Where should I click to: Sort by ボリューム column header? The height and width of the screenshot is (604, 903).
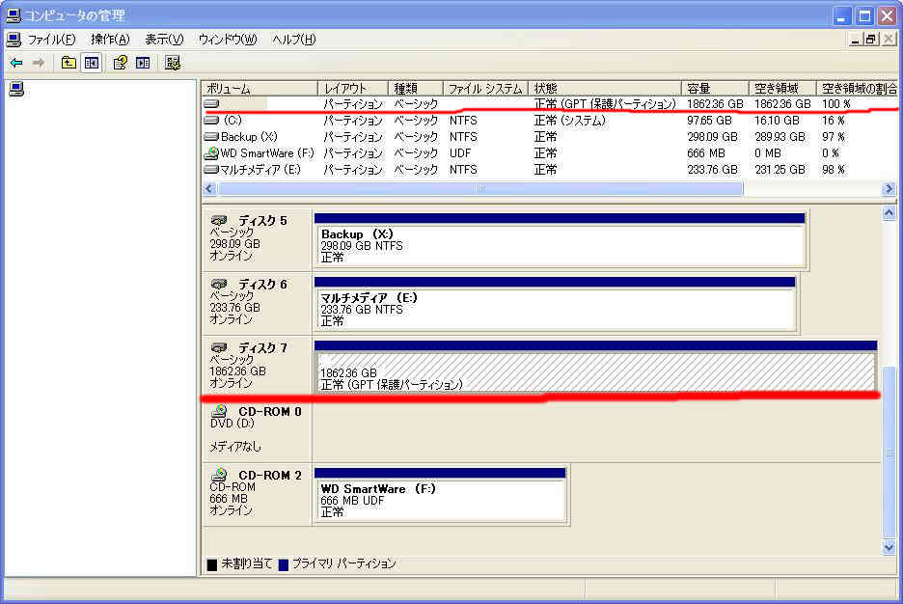pos(260,89)
